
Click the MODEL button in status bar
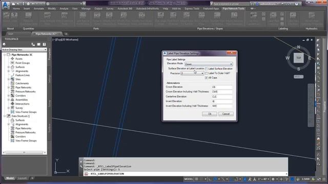click(189, 179)
